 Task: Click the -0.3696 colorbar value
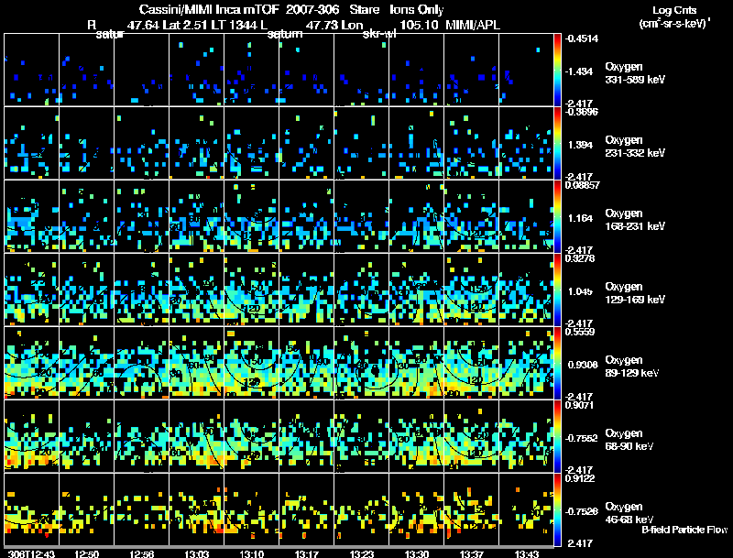582,112
